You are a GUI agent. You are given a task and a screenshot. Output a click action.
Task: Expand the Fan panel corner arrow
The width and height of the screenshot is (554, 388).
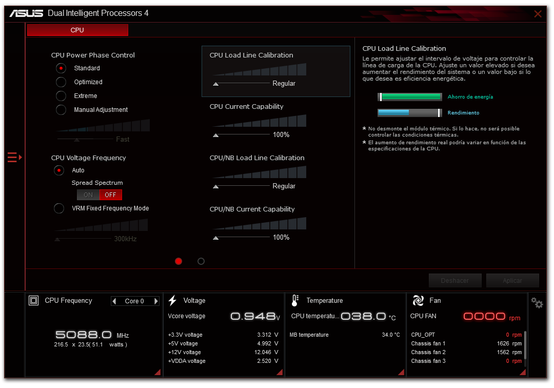(523, 372)
